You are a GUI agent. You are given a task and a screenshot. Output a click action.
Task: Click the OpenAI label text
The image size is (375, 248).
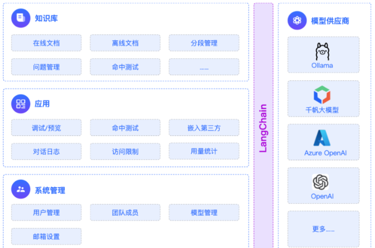(322, 196)
